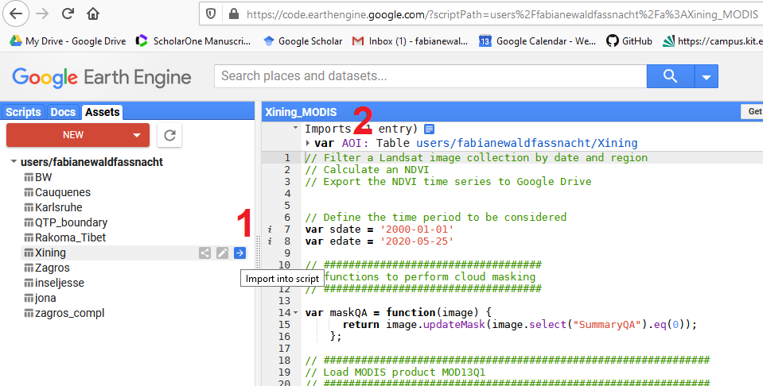Open Google Scholar bookmark
The image size is (763, 386).
(302, 41)
